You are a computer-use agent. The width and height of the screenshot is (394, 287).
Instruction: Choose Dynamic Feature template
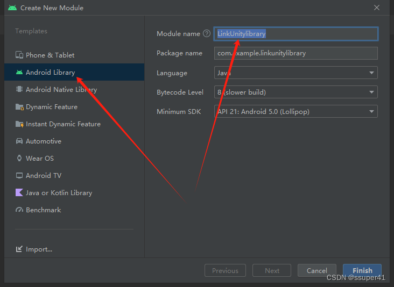(x=74, y=107)
